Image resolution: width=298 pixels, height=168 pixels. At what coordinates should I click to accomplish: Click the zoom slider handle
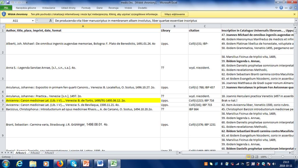(283, 157)
